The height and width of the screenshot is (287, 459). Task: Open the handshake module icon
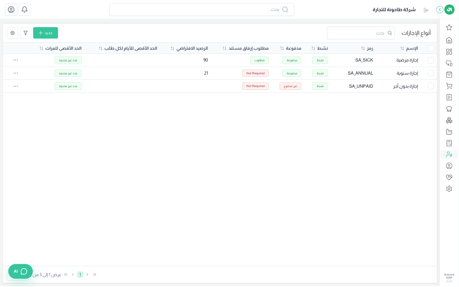coord(449,177)
